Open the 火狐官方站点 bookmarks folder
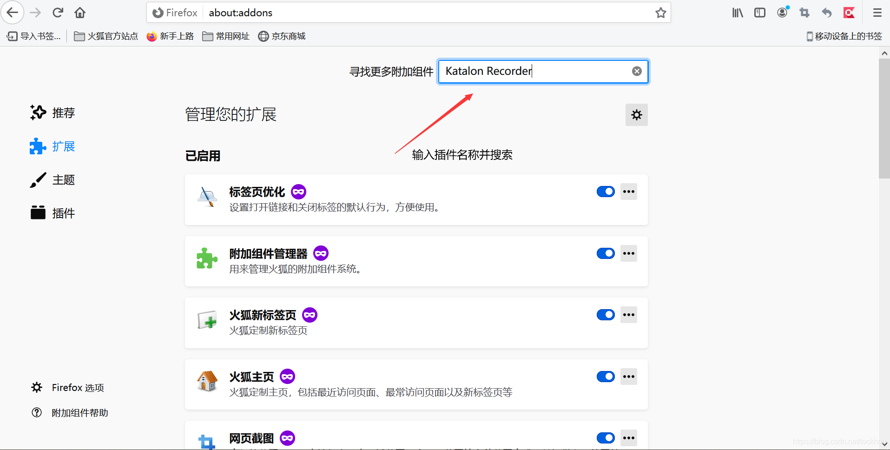Image resolution: width=890 pixels, height=450 pixels. pyautogui.click(x=105, y=36)
